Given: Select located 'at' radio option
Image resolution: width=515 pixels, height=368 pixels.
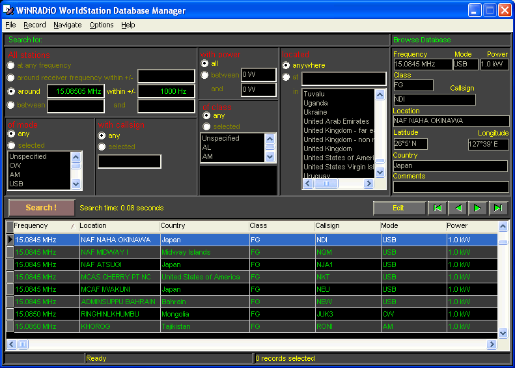Looking at the screenshot, I should coord(286,77).
